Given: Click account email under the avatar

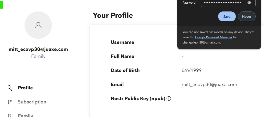Looking at the screenshot, I should pos(38,49).
